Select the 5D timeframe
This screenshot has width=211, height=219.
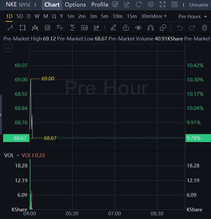pos(20,16)
